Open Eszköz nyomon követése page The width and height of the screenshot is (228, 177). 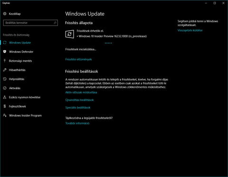pos(25,97)
